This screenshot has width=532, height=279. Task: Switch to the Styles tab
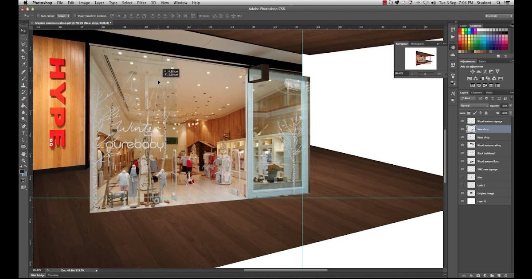click(x=482, y=62)
